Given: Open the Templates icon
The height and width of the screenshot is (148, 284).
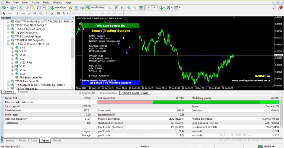Looking at the screenshot, I should 176,8.
